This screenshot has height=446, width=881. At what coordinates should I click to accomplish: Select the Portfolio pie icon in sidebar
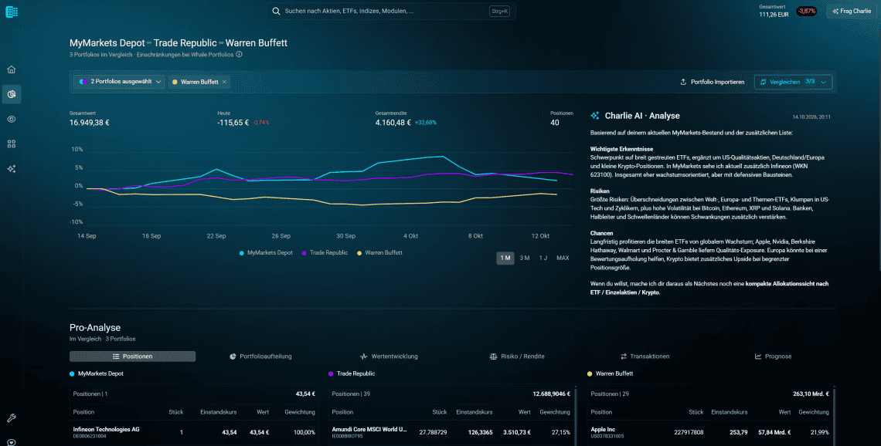12,94
